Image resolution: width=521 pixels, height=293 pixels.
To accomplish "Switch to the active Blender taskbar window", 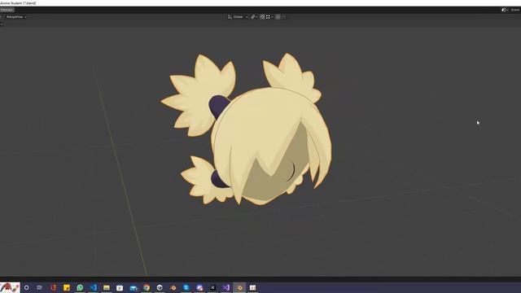I will point(239,287).
